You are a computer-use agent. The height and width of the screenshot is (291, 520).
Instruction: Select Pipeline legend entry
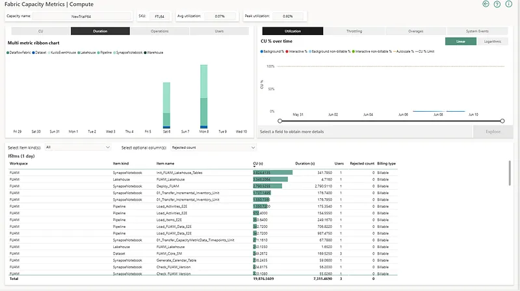pyautogui.click(x=105, y=53)
